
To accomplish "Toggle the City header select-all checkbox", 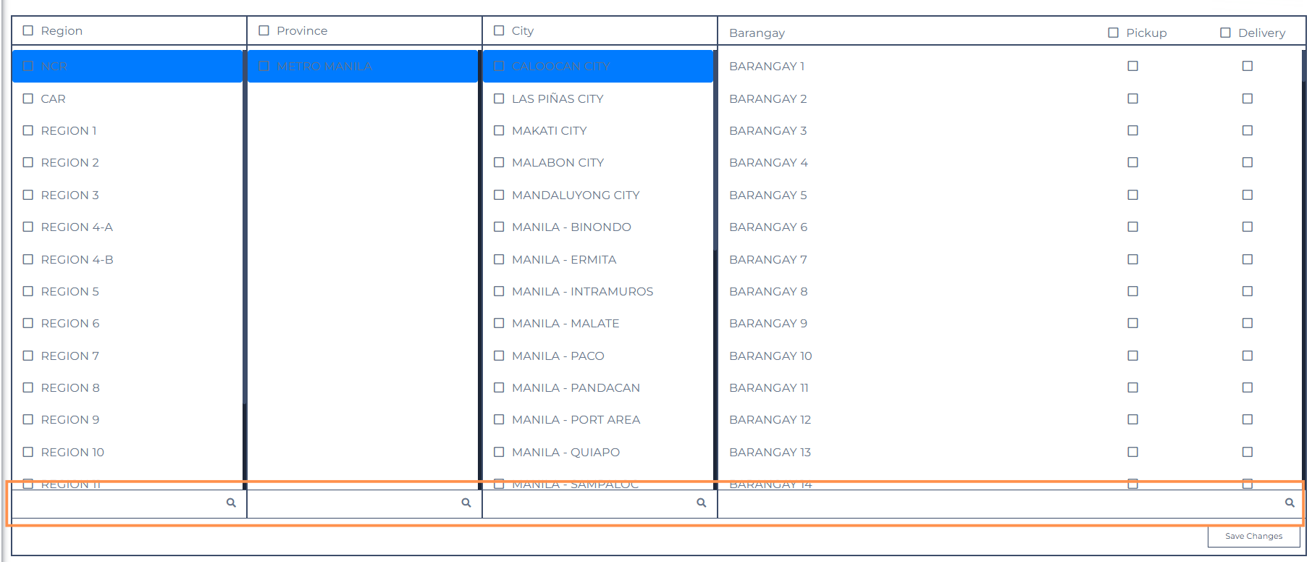I will pos(499,30).
